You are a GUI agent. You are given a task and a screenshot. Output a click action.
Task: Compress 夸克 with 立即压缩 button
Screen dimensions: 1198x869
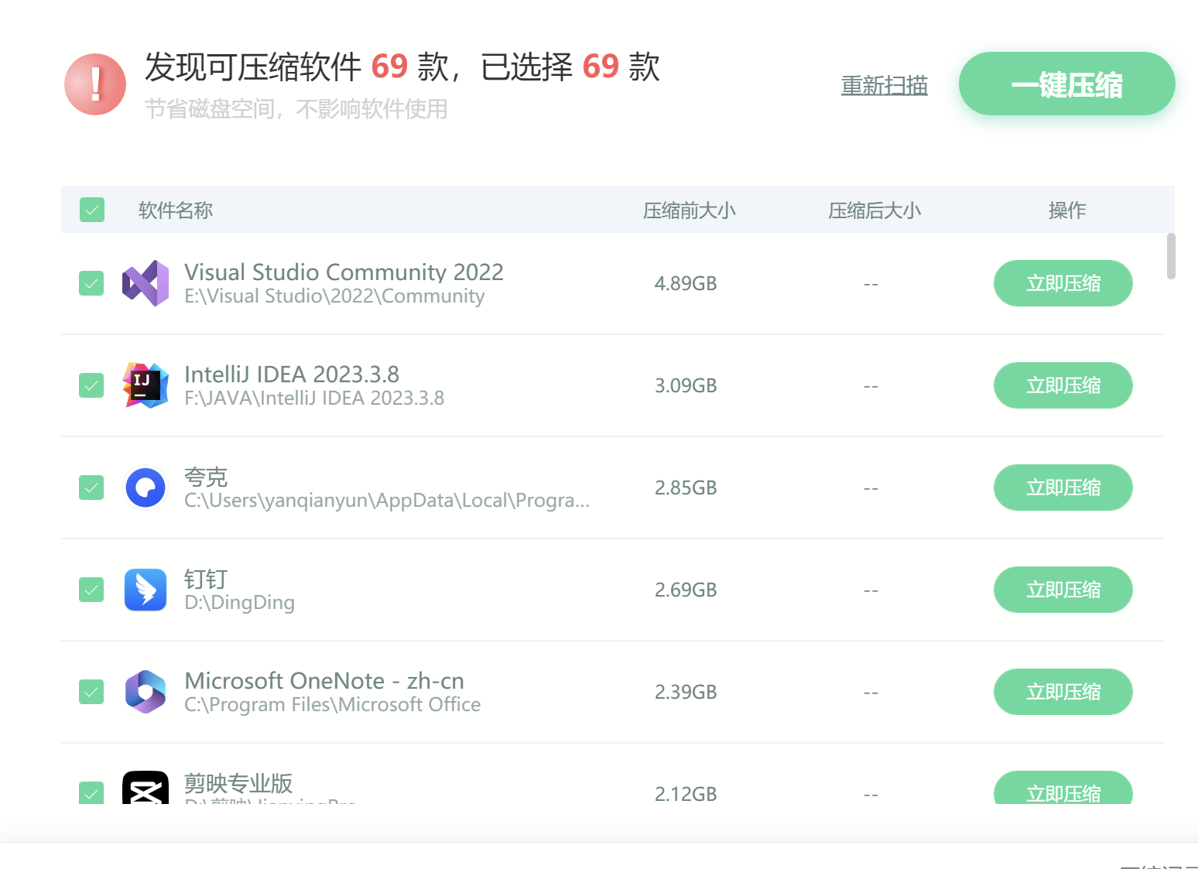pyautogui.click(x=1063, y=488)
